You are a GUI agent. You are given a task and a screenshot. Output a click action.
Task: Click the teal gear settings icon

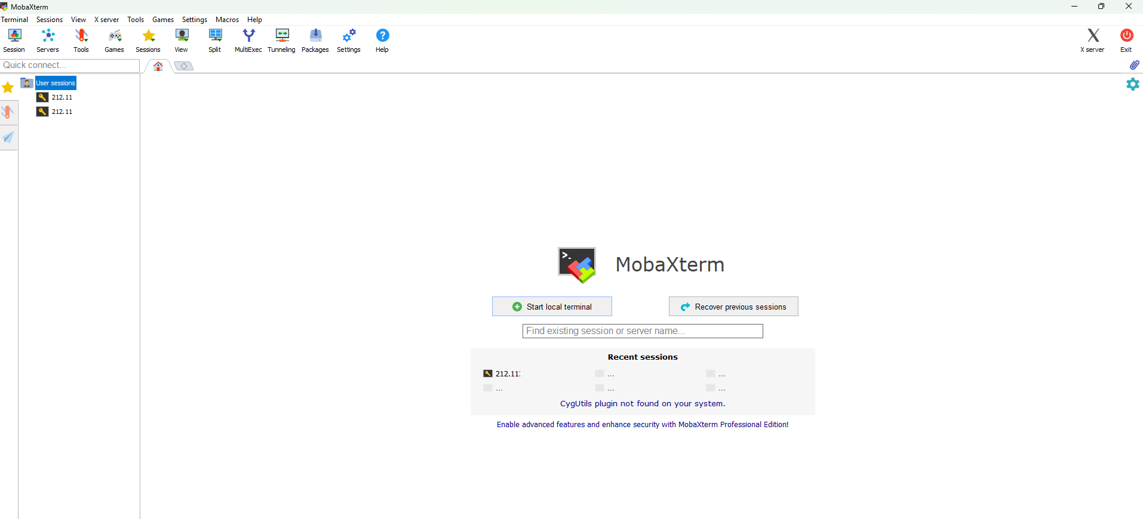[x=1133, y=84]
